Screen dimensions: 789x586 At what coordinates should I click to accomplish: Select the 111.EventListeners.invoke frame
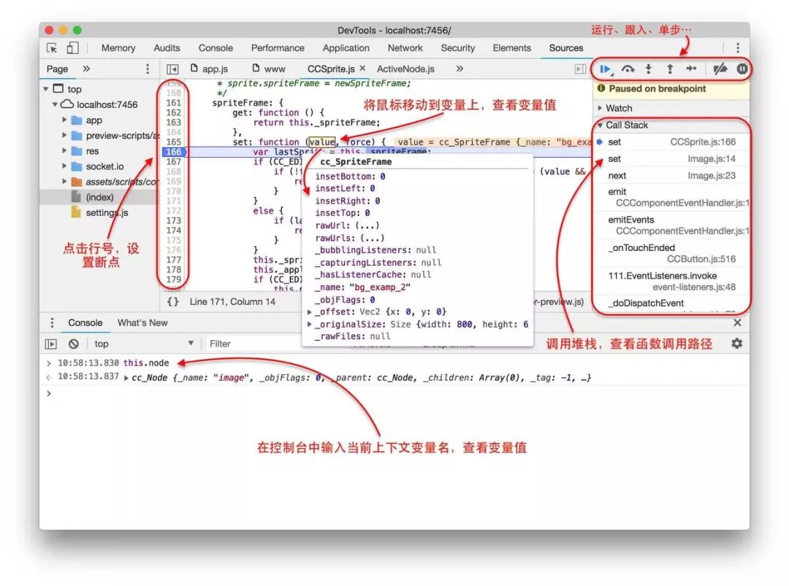pyautogui.click(x=671, y=282)
